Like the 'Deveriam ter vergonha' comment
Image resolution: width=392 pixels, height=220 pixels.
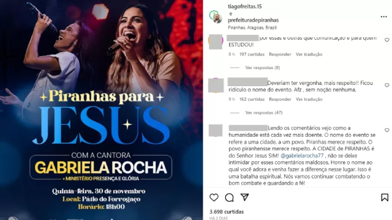[386, 85]
